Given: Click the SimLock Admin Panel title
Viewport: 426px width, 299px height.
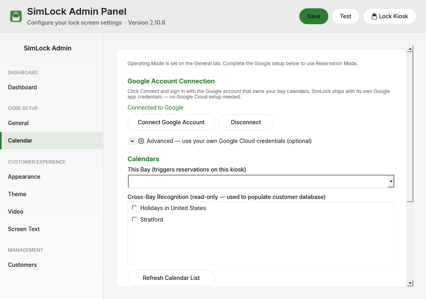Looking at the screenshot, I should [x=77, y=12].
